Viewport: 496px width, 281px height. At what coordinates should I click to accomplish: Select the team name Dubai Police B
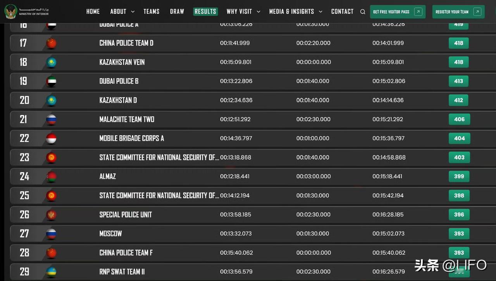coord(119,81)
